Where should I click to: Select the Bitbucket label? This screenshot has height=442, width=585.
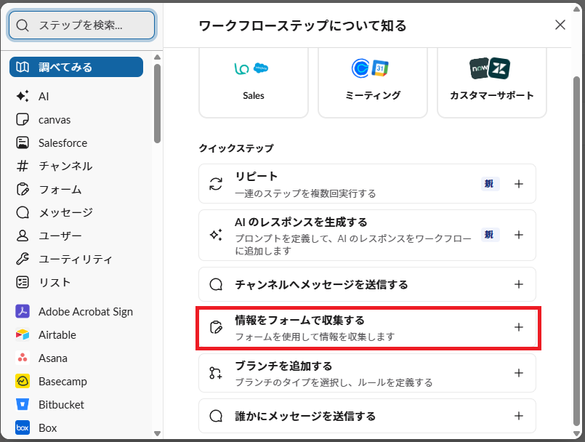click(x=61, y=405)
